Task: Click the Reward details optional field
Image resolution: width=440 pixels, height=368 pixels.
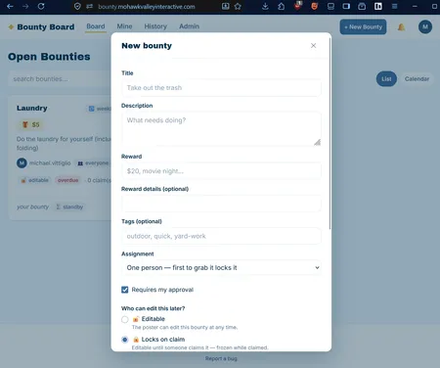Action: [221, 204]
